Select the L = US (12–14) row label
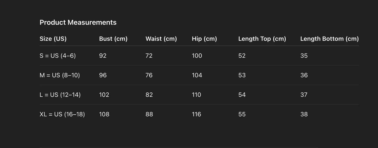This screenshot has height=148, width=378. [60, 95]
